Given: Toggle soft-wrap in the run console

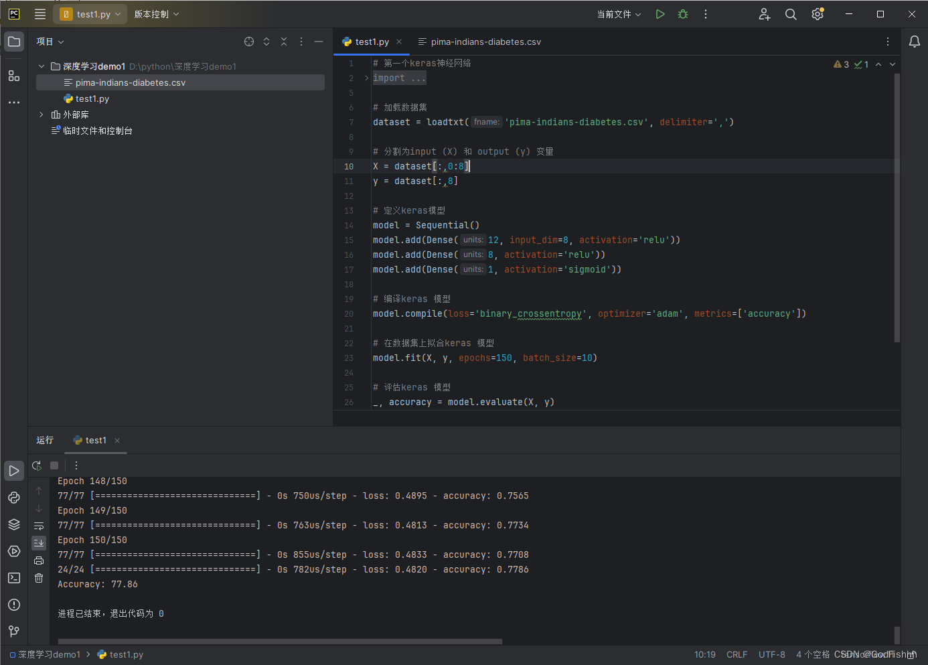Looking at the screenshot, I should [x=39, y=526].
